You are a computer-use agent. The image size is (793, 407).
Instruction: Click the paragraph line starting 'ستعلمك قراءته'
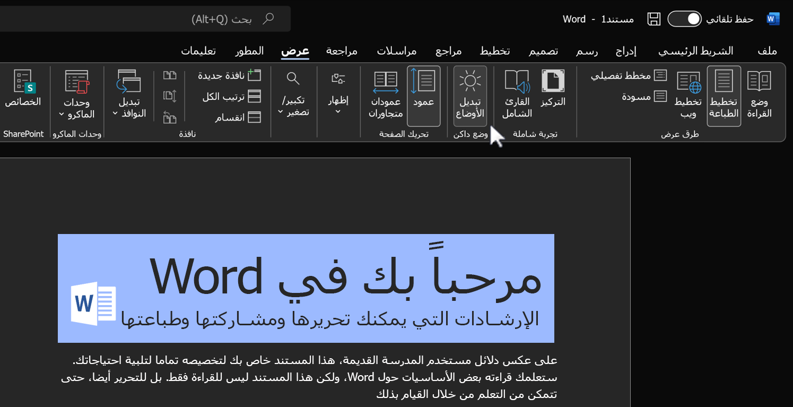click(x=309, y=377)
